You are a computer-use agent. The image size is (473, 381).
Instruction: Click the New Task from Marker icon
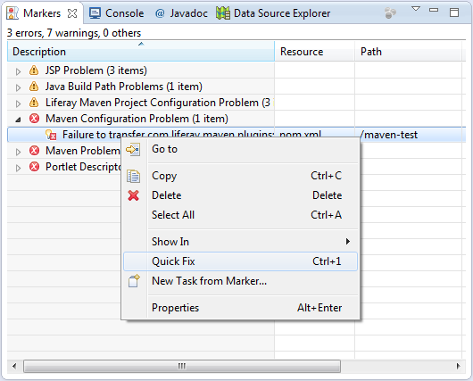[134, 281]
